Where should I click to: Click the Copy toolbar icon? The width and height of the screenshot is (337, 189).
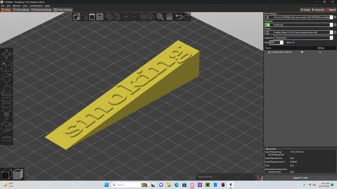[109, 17]
